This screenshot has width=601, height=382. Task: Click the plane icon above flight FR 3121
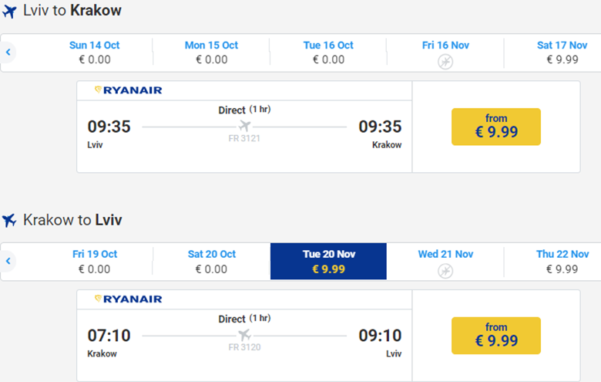[x=245, y=126]
